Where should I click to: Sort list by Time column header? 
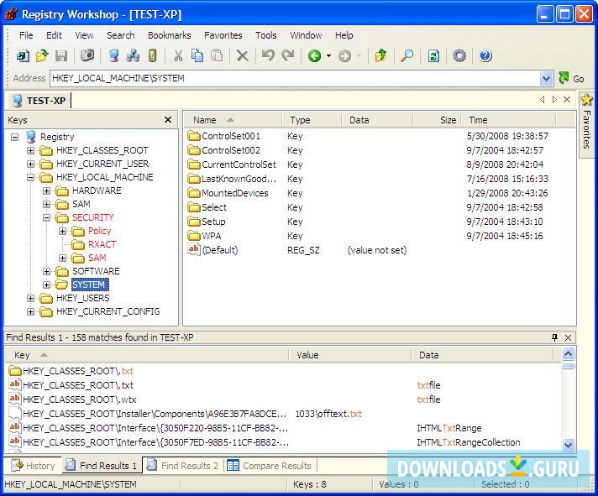[478, 120]
